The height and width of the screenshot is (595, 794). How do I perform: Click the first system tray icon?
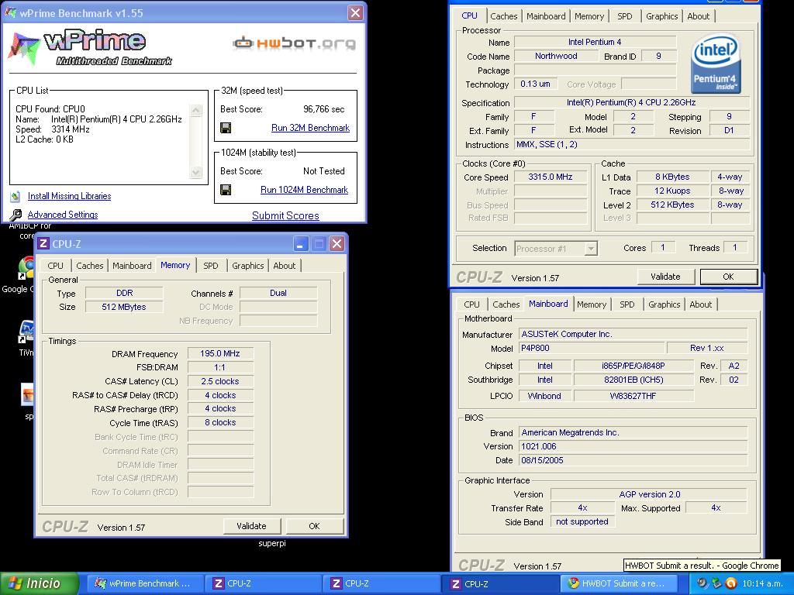pyautogui.click(x=702, y=583)
